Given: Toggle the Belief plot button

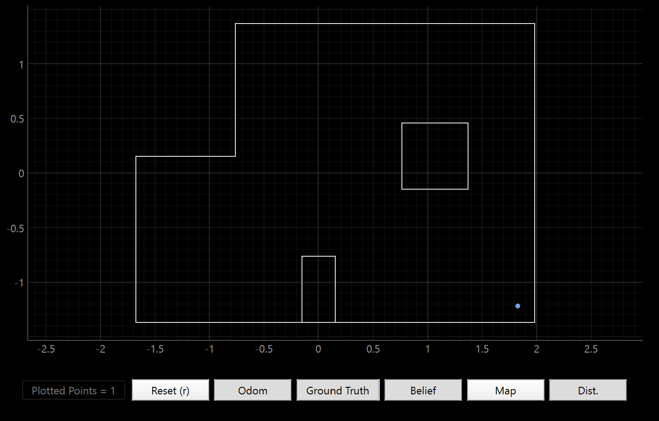Looking at the screenshot, I should pyautogui.click(x=423, y=390).
